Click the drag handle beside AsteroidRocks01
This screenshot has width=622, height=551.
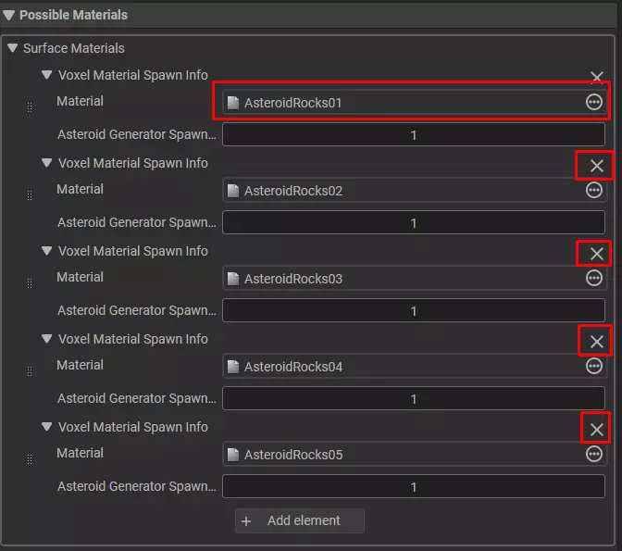[x=29, y=107]
